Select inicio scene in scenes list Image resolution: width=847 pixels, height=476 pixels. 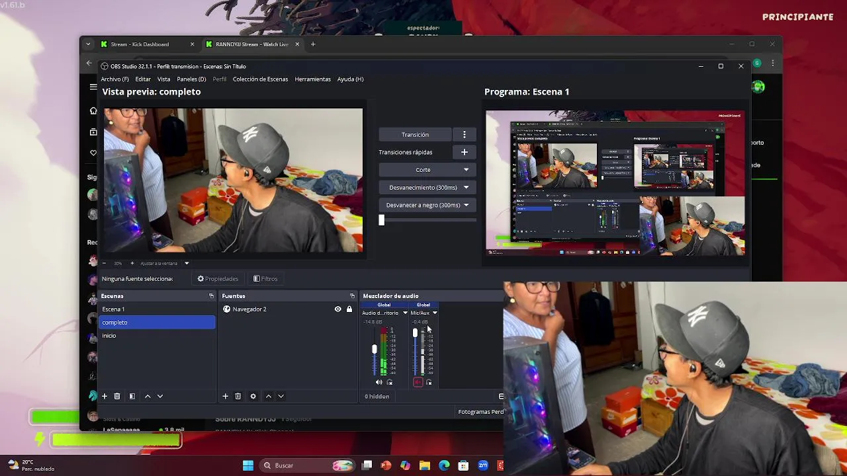click(157, 335)
